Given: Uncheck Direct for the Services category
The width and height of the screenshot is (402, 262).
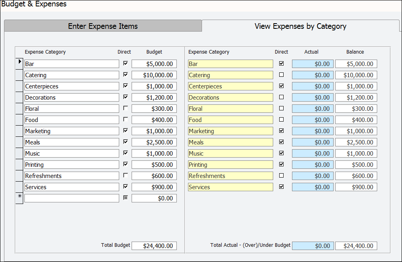Looking at the screenshot, I should coord(124,186).
